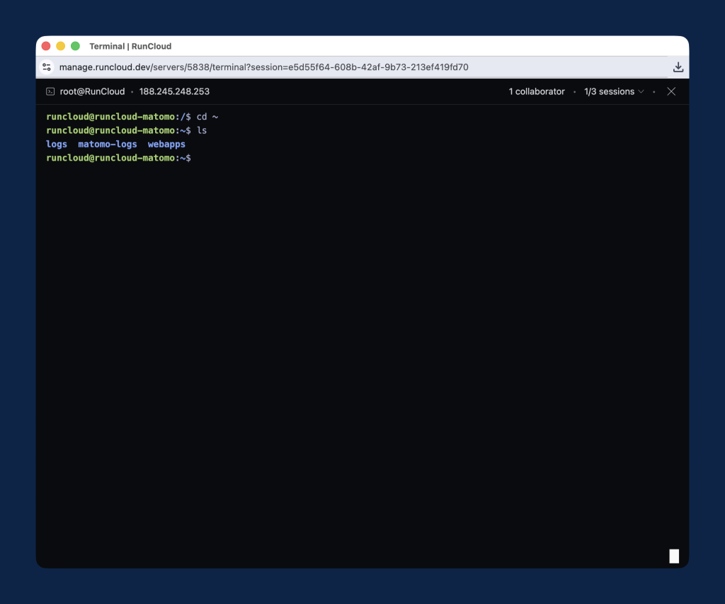
Task: Click the 'Terminal | RunCloud' window title
Action: pyautogui.click(x=130, y=46)
